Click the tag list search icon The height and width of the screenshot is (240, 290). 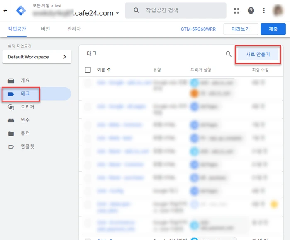coord(229,54)
